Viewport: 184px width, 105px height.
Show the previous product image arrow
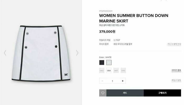(5, 53)
